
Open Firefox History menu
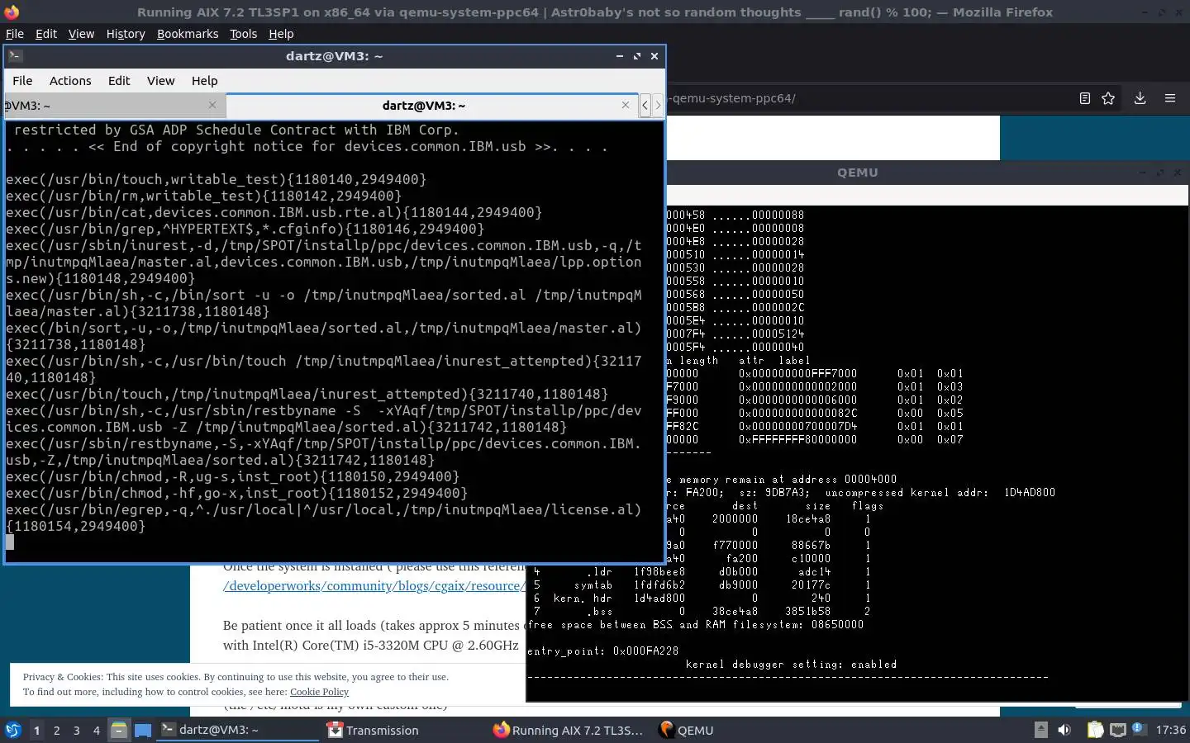click(126, 34)
